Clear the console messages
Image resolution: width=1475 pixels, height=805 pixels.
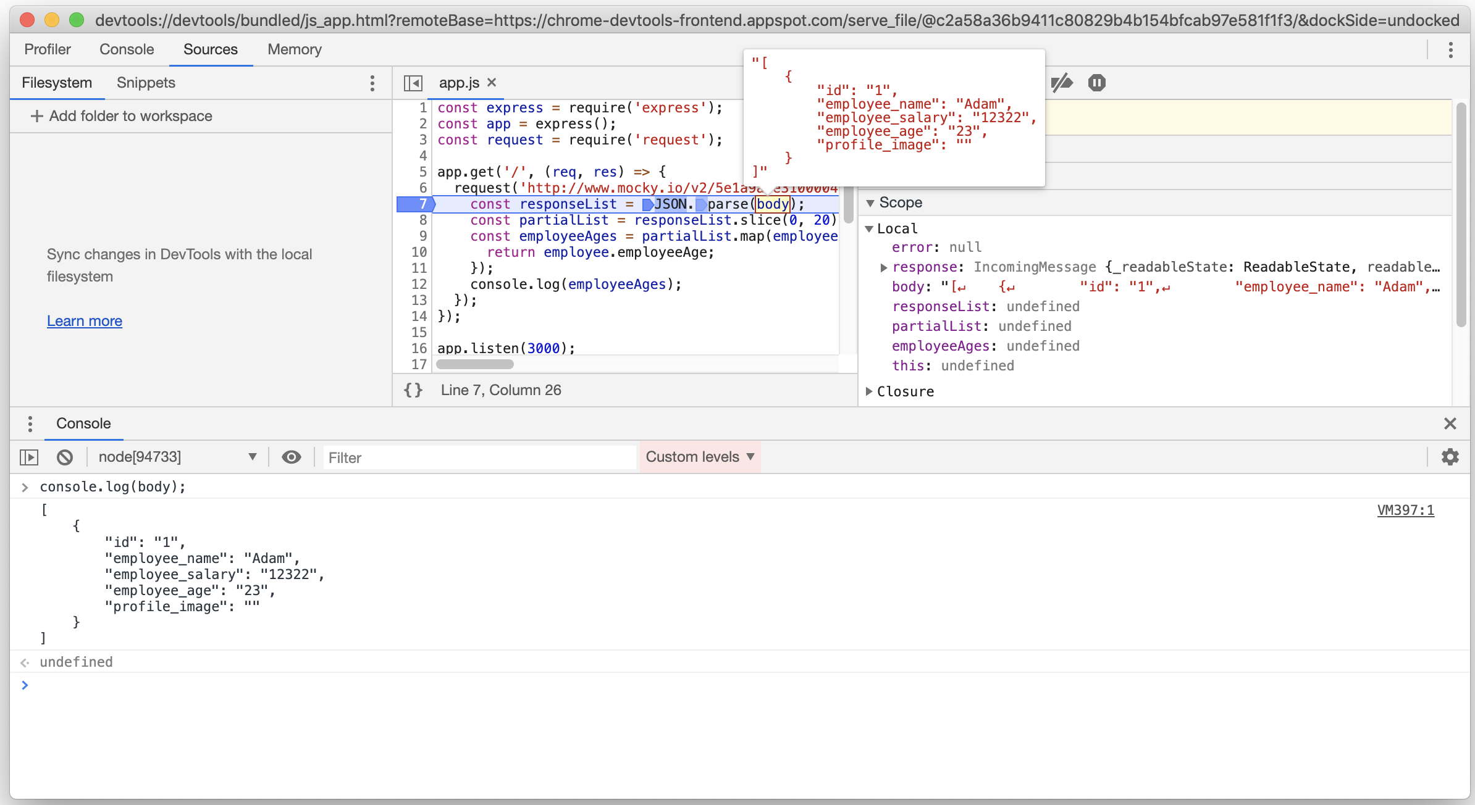(x=65, y=457)
